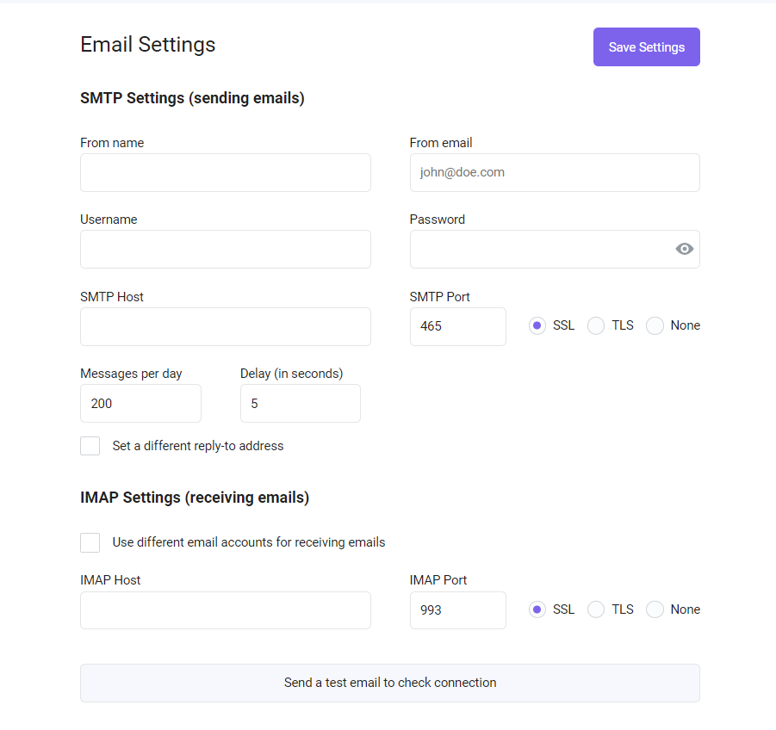Focus the IMAP Host field
This screenshot has width=776, height=730.
pos(226,610)
